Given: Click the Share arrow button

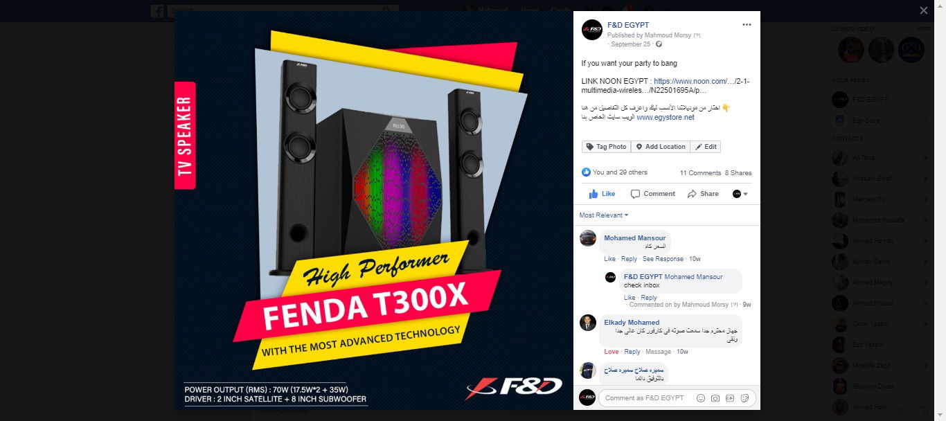Looking at the screenshot, I should (x=703, y=194).
